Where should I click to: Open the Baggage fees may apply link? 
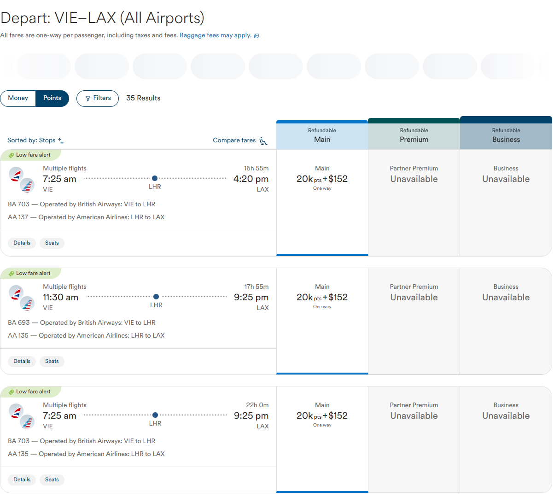[x=215, y=35]
